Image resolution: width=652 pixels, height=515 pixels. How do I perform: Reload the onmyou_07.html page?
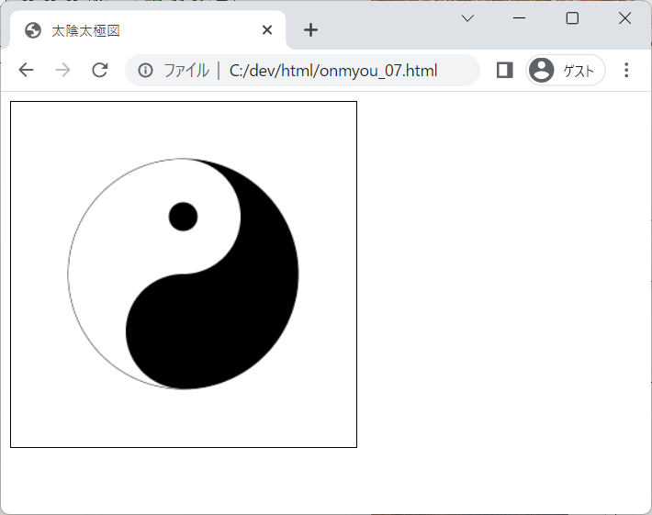tap(100, 70)
